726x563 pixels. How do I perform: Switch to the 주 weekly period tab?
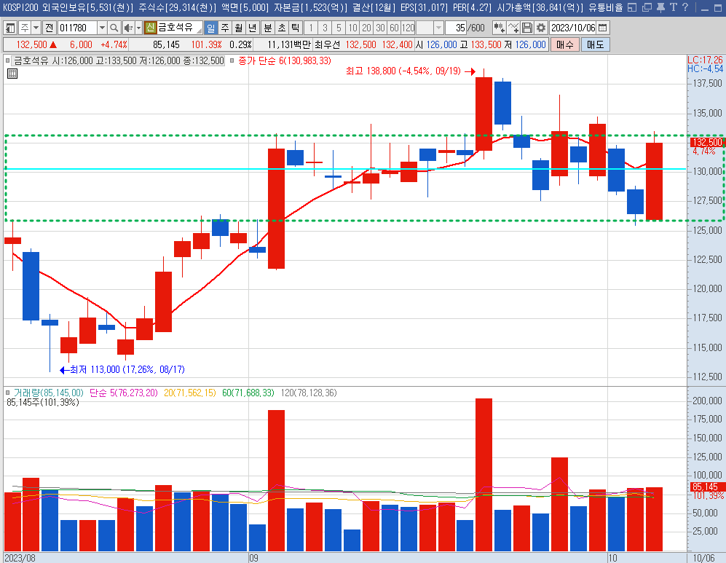point(224,28)
